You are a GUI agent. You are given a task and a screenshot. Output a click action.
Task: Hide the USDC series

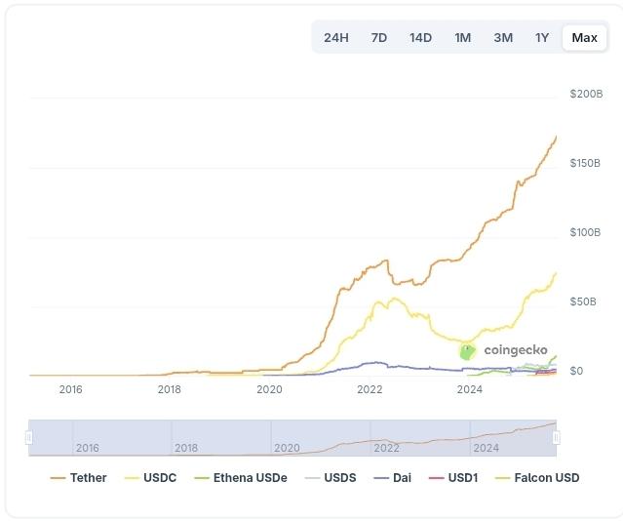tap(151, 478)
